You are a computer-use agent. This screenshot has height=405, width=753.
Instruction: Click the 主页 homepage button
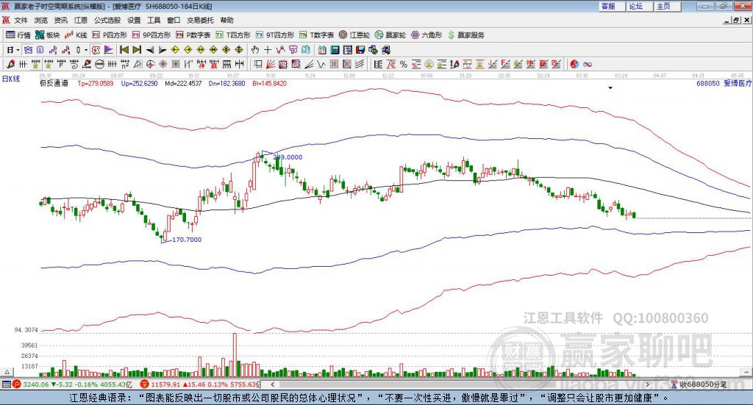[667, 6]
